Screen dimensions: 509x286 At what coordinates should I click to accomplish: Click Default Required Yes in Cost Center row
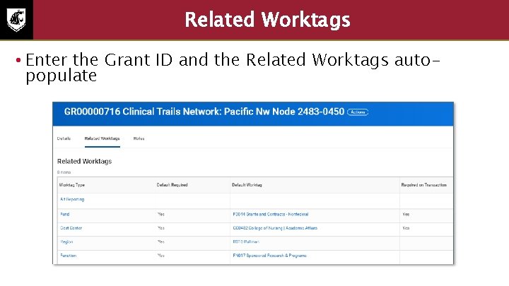click(x=161, y=228)
